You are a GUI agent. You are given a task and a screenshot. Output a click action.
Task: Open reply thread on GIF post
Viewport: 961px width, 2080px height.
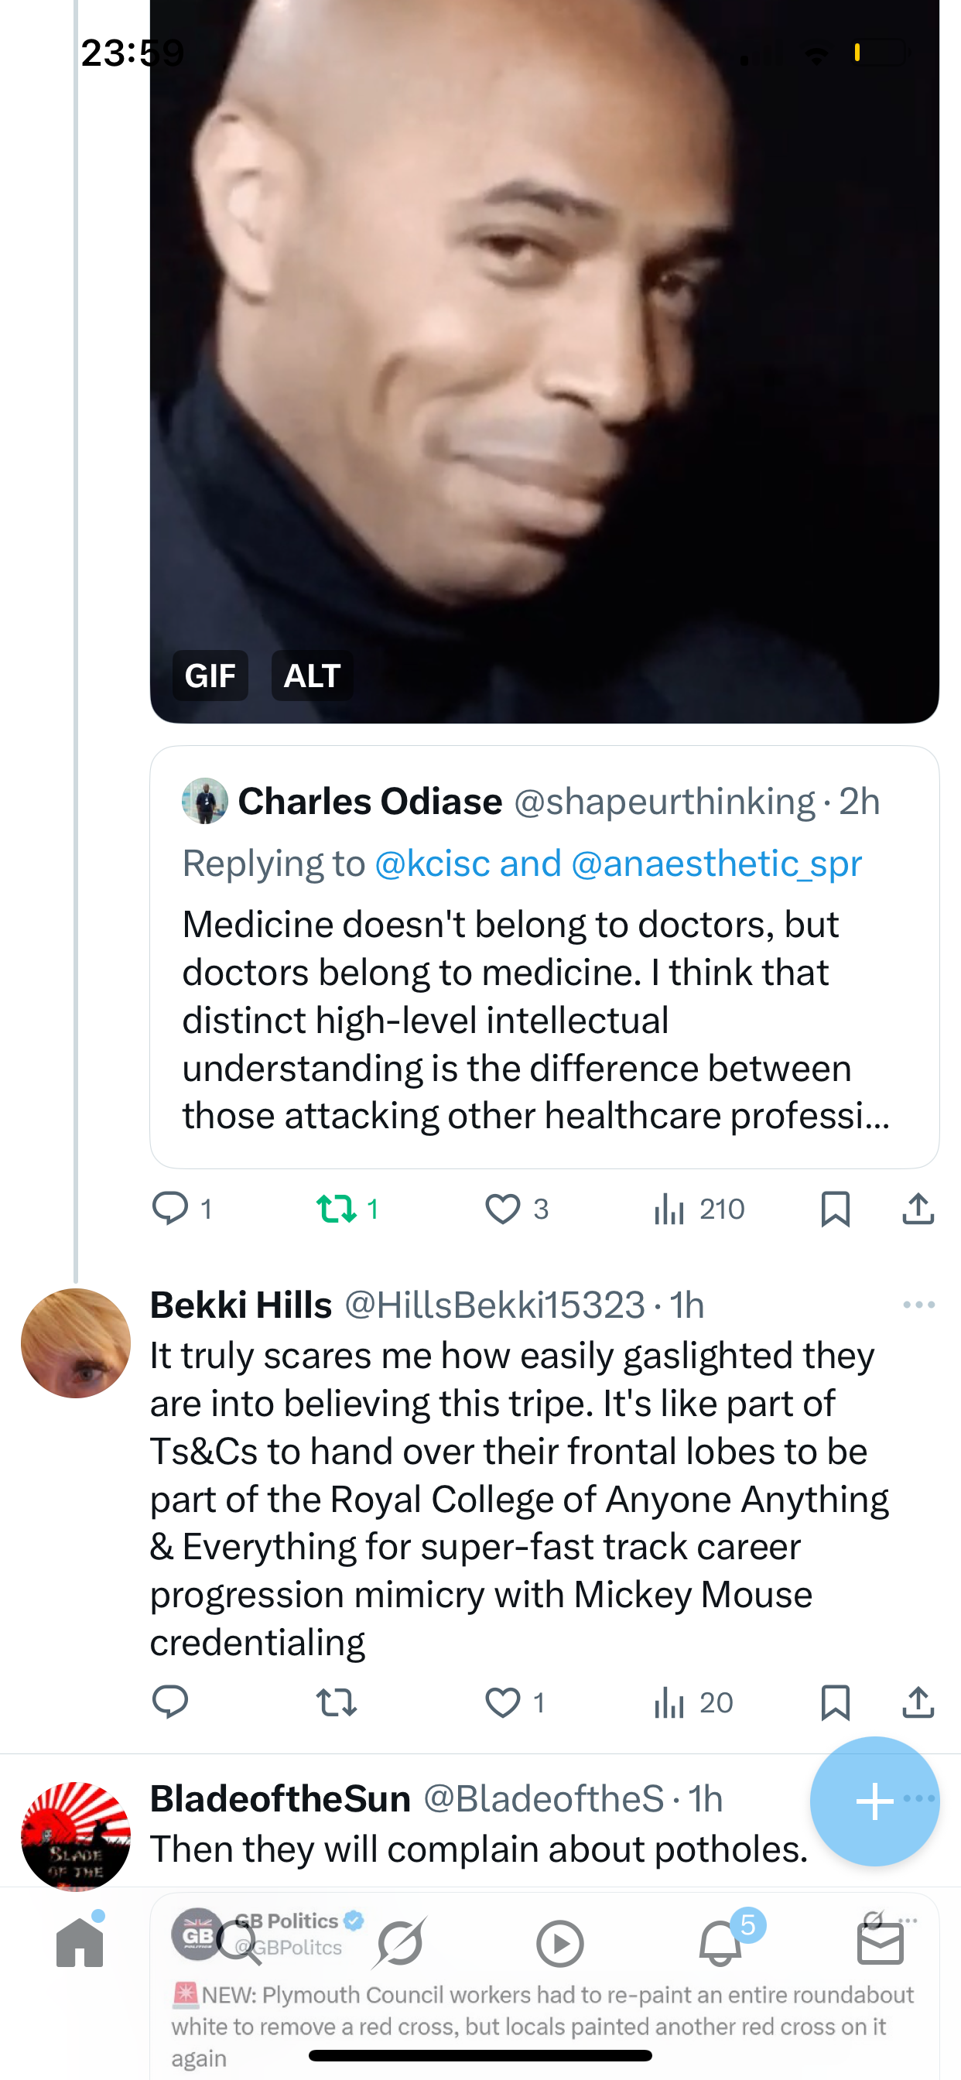coord(169,1209)
